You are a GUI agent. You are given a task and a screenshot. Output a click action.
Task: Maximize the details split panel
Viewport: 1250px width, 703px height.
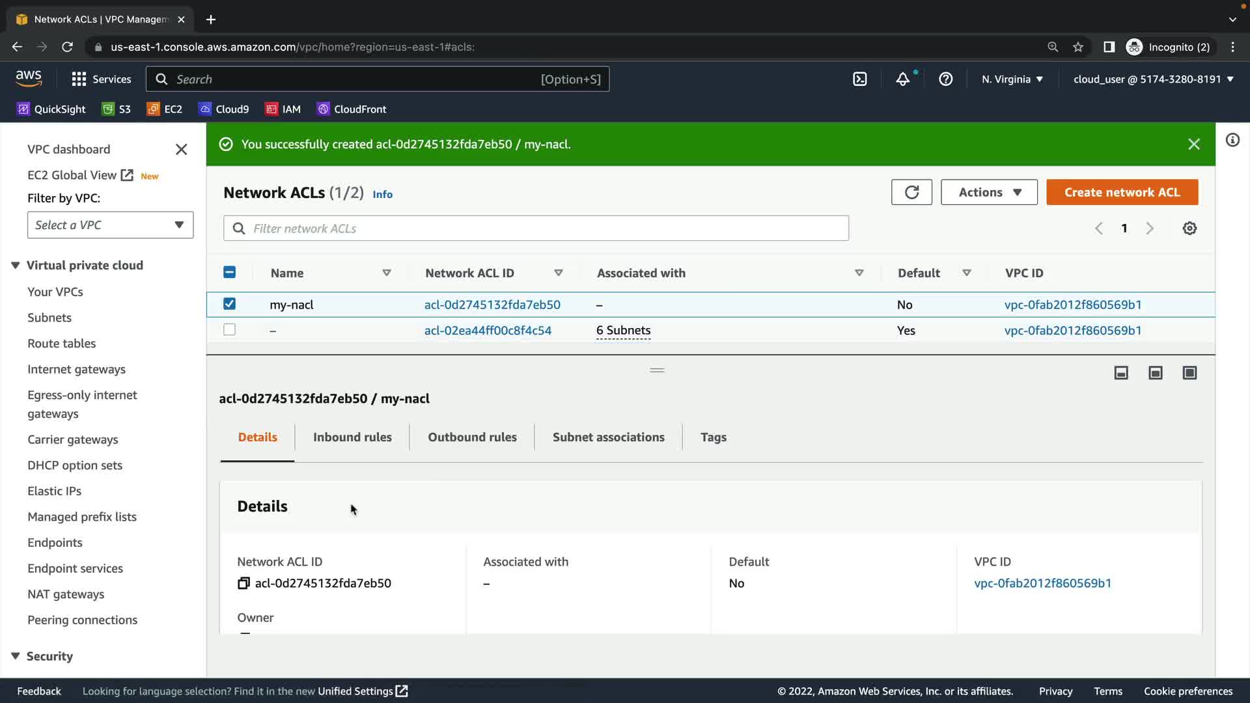[x=1189, y=373]
